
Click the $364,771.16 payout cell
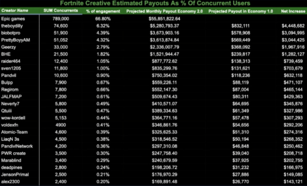pos(164,118)
